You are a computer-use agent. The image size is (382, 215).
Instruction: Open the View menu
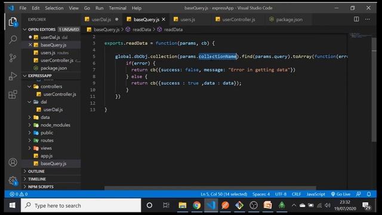coord(73,8)
